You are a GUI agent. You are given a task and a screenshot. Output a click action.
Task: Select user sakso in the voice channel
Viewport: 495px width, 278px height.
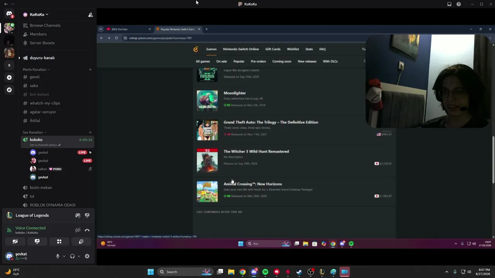point(61,169)
